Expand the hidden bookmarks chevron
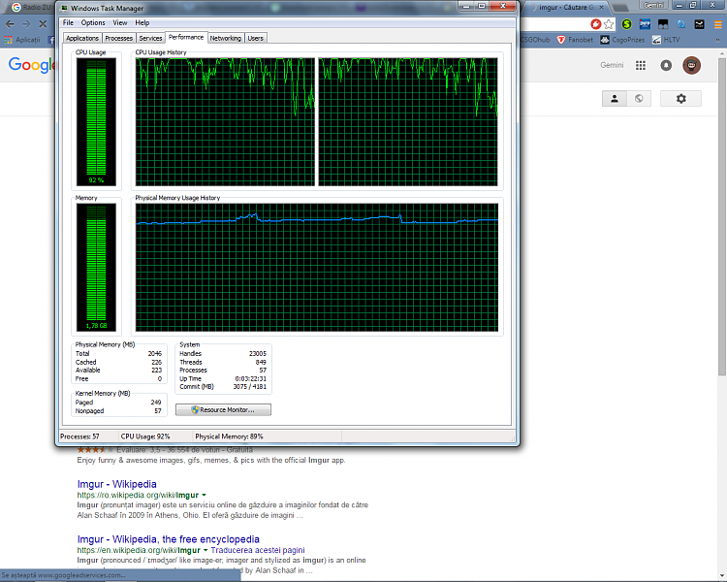Screen dimensions: 727x582 (717, 40)
